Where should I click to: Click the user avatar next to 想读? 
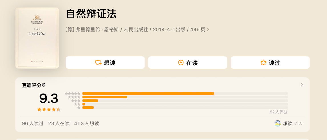[x=278, y=123]
